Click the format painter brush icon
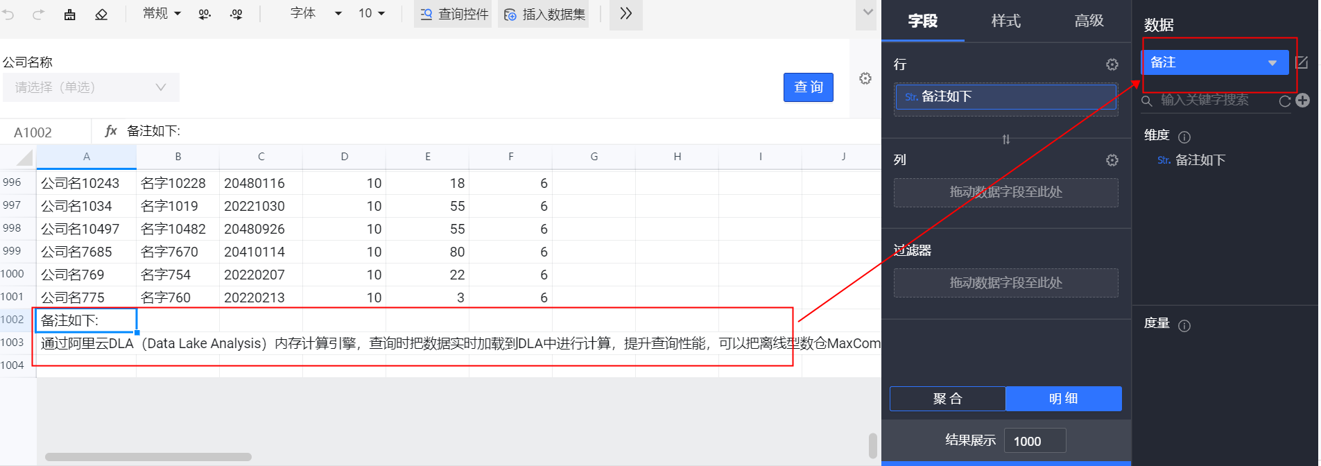1321x466 pixels. coord(70,14)
